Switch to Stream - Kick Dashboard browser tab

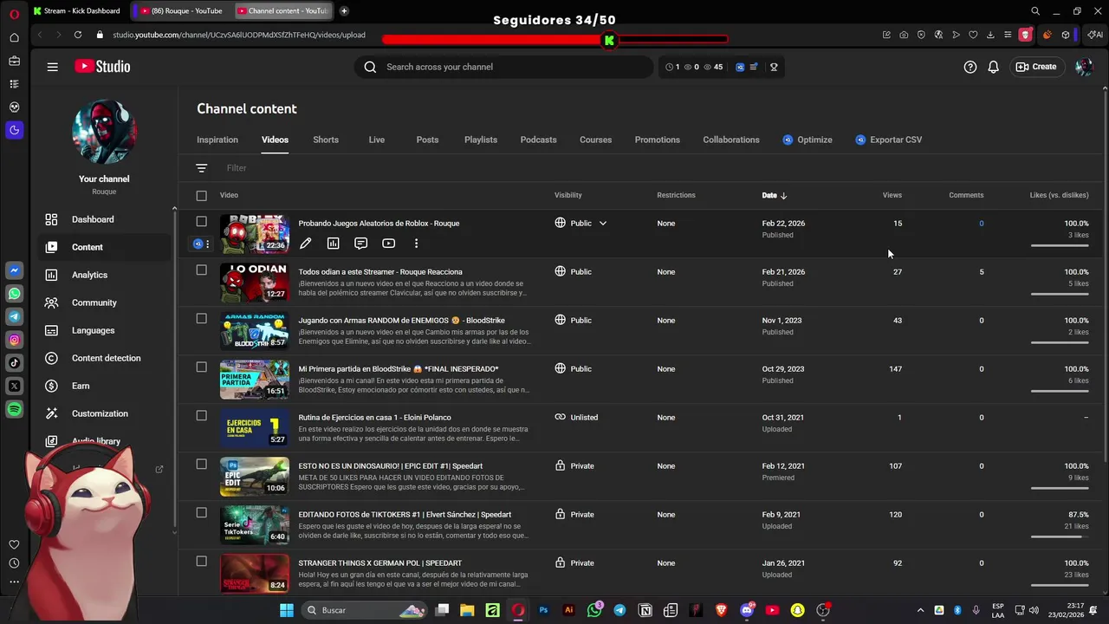[78, 10]
